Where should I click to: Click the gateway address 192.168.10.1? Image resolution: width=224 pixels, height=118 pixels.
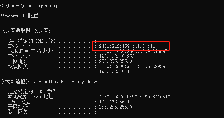pyautogui.click(x=114, y=71)
